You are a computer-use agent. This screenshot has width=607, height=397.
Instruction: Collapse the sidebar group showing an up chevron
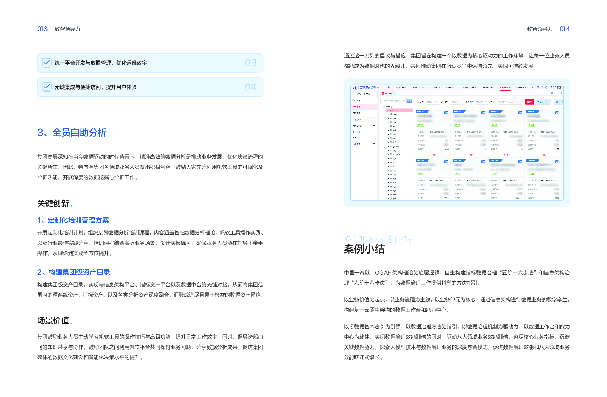374,113
